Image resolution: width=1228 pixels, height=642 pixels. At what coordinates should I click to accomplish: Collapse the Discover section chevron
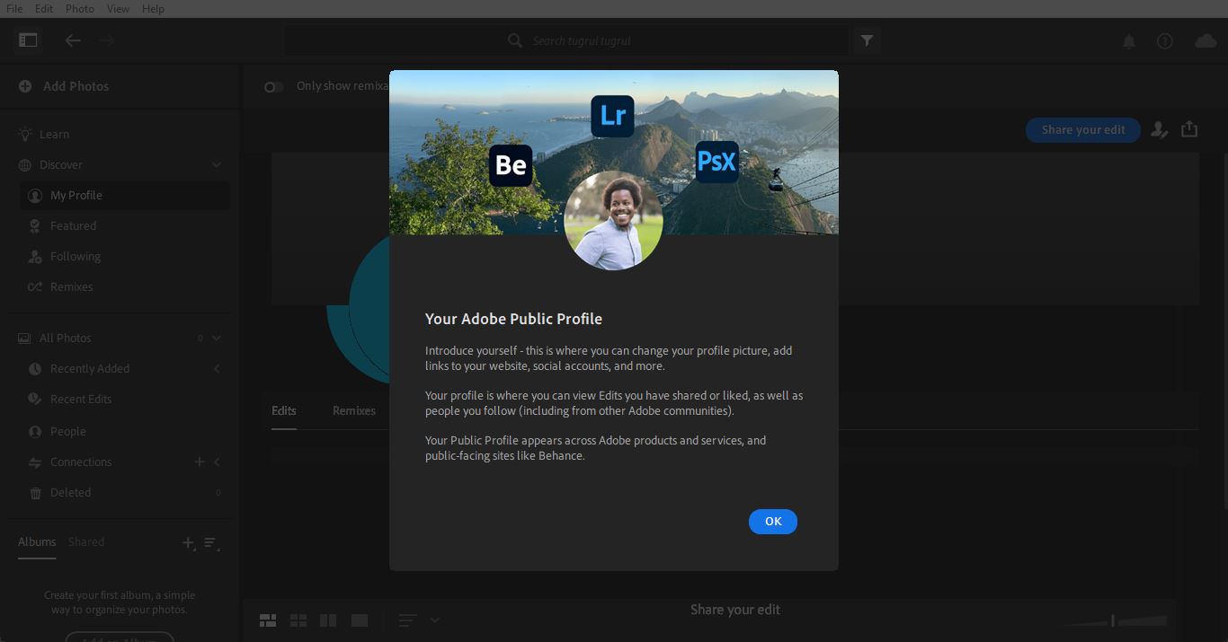(x=217, y=165)
